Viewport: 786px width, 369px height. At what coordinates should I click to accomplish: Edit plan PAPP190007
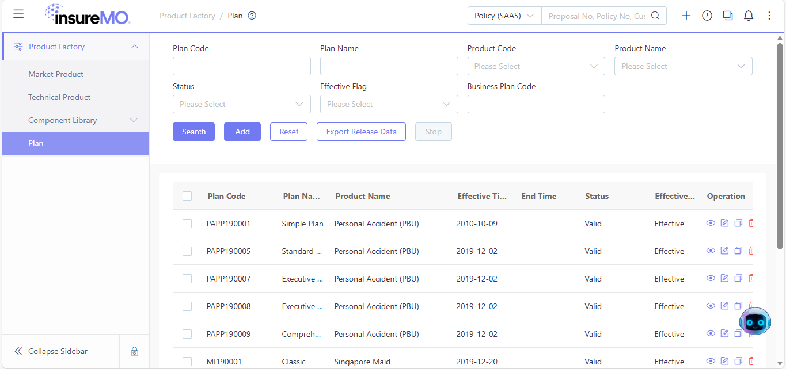click(x=724, y=278)
